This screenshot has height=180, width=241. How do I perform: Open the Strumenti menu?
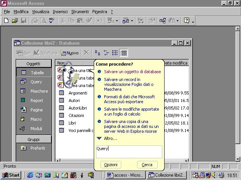coord(80,12)
